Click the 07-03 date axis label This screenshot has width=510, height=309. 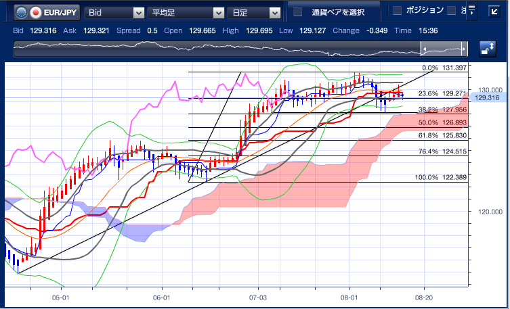(x=258, y=298)
